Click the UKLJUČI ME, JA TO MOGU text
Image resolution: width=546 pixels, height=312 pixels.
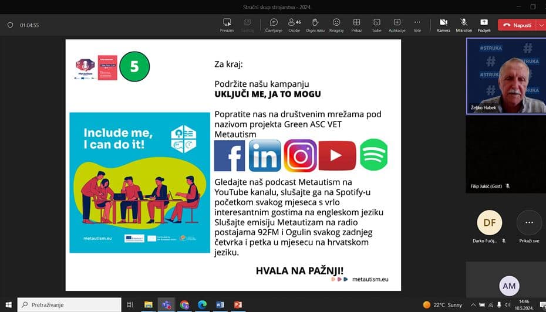[268, 94]
